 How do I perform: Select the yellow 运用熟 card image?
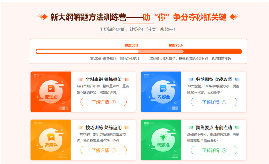pos(51,140)
